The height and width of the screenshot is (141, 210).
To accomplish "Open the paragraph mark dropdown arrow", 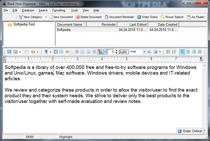I will click(x=51, y=52).
